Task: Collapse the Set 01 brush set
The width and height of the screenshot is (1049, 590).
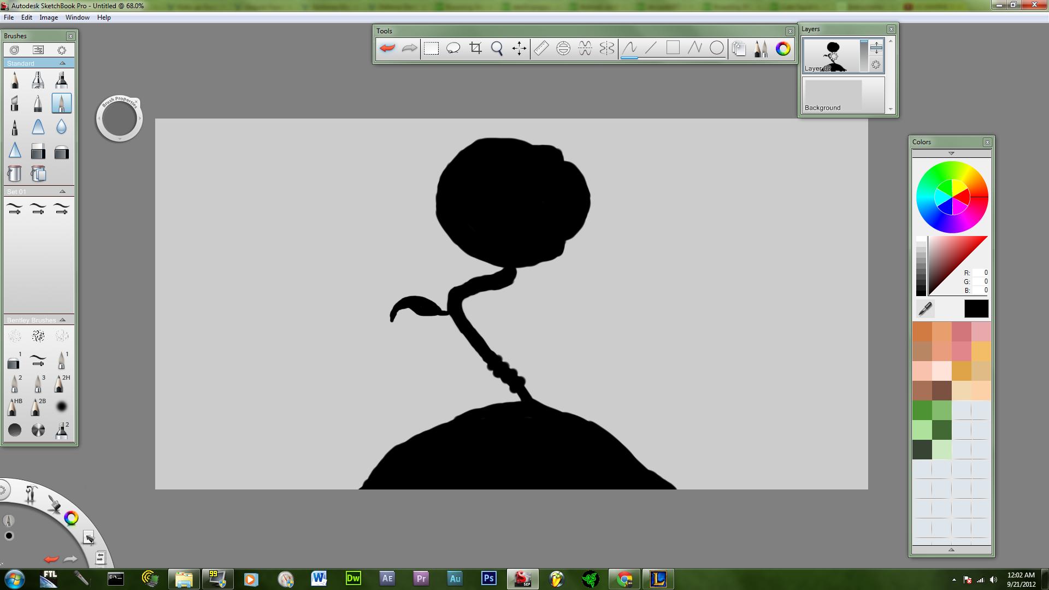Action: tap(62, 192)
